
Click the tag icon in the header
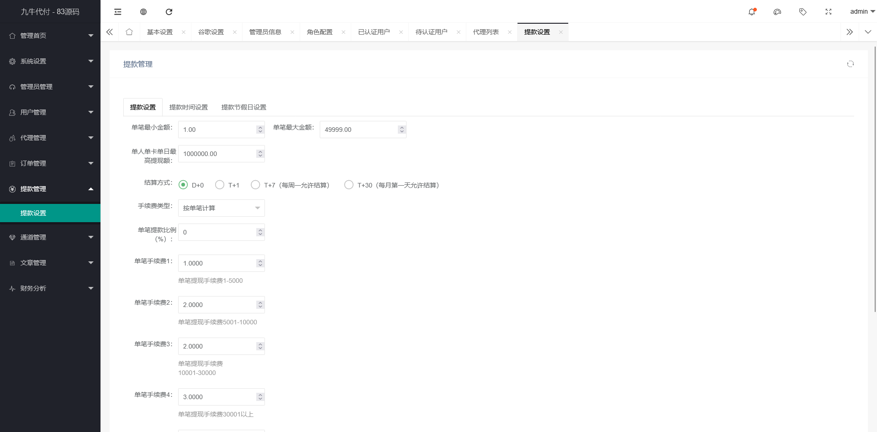[803, 12]
